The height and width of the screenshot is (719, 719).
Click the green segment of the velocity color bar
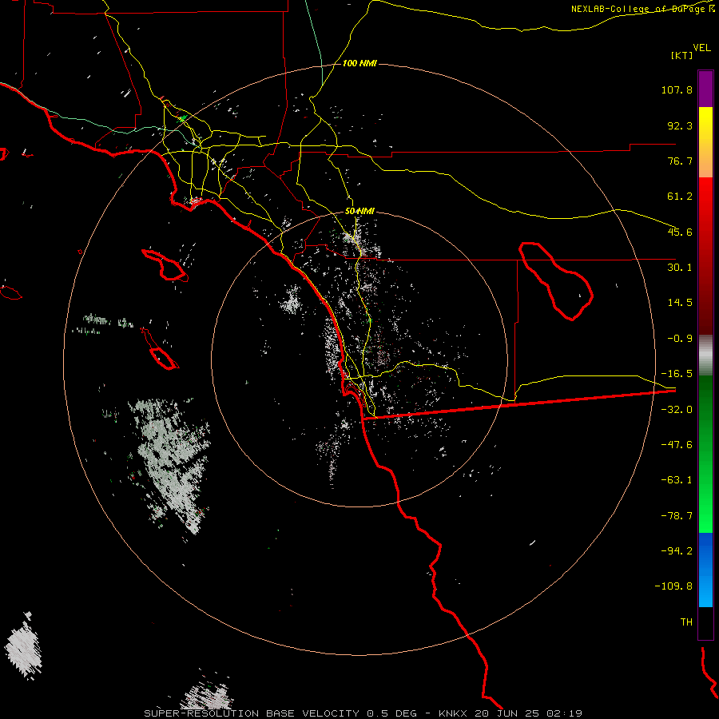pyautogui.click(x=705, y=454)
